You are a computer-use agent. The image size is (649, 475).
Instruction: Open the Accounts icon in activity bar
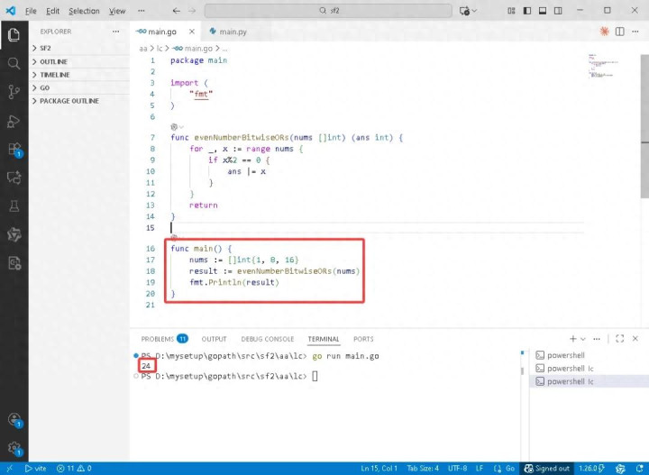pyautogui.click(x=14, y=419)
